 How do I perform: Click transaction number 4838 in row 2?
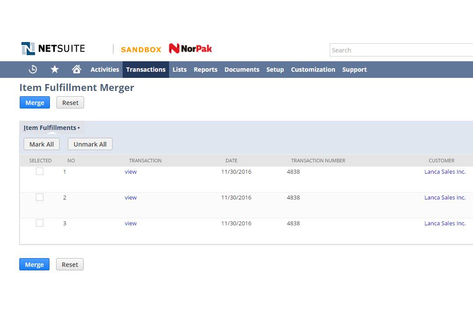tap(293, 198)
